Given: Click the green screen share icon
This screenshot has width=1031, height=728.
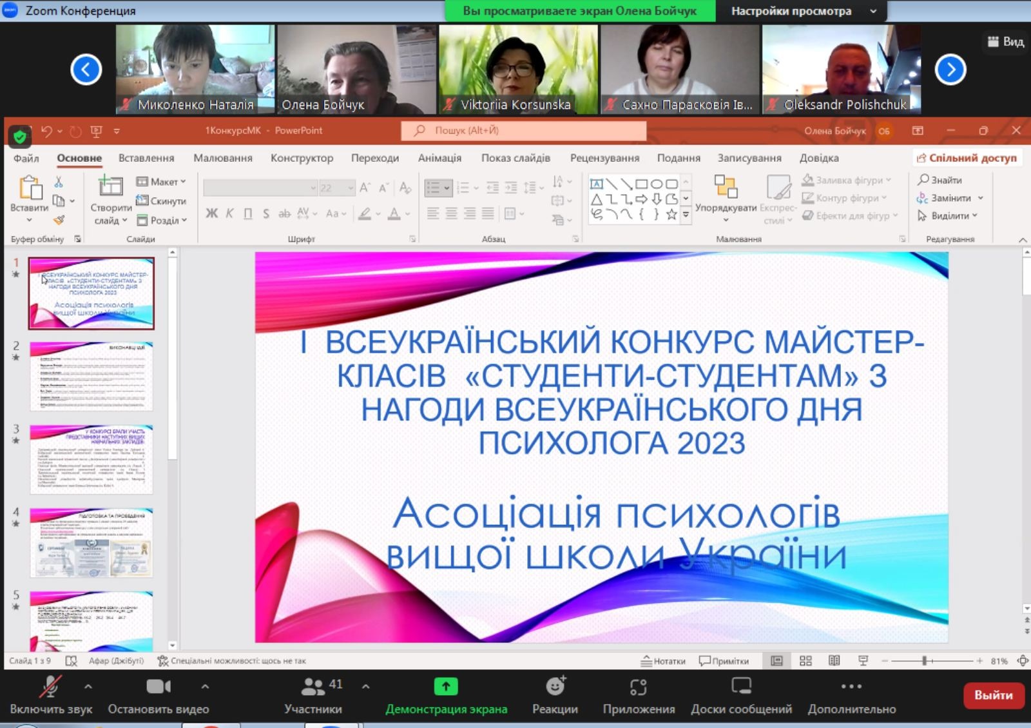Looking at the screenshot, I should point(446,687).
